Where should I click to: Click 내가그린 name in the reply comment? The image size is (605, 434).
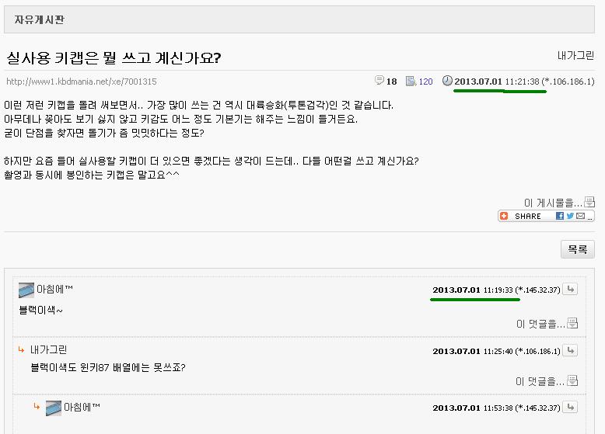49,349
